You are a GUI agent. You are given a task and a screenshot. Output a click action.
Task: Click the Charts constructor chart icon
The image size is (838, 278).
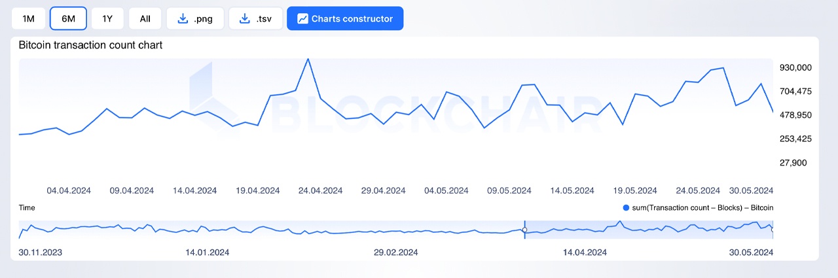[302, 18]
